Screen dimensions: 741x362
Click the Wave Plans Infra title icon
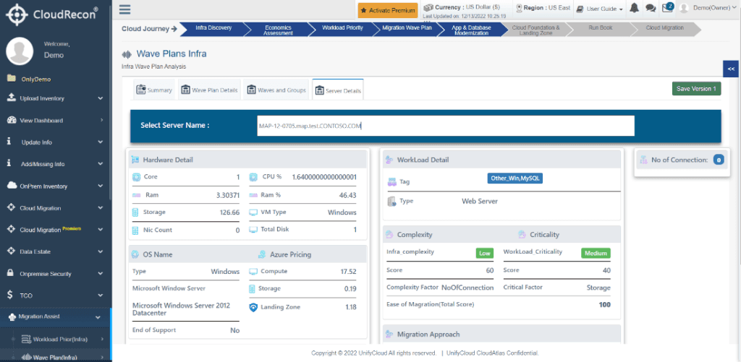(126, 54)
